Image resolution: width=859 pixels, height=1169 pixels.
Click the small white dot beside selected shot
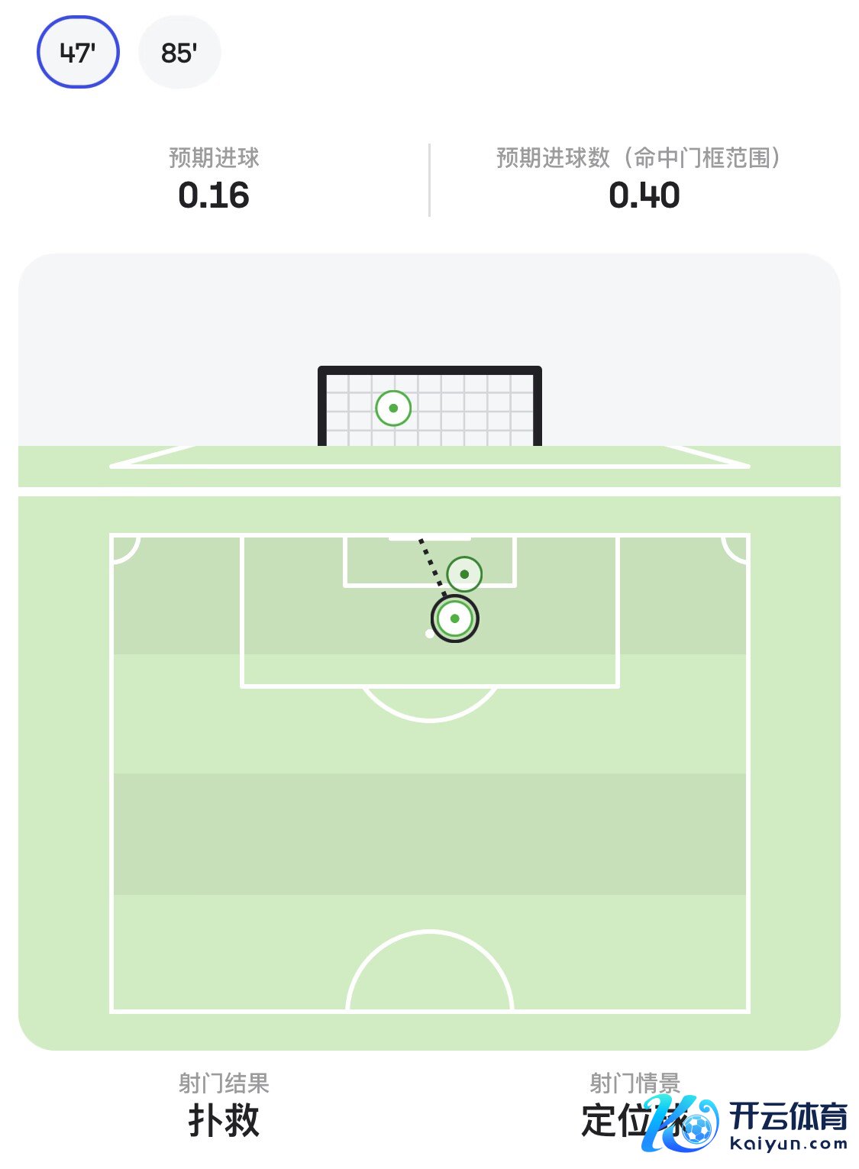[x=429, y=634]
